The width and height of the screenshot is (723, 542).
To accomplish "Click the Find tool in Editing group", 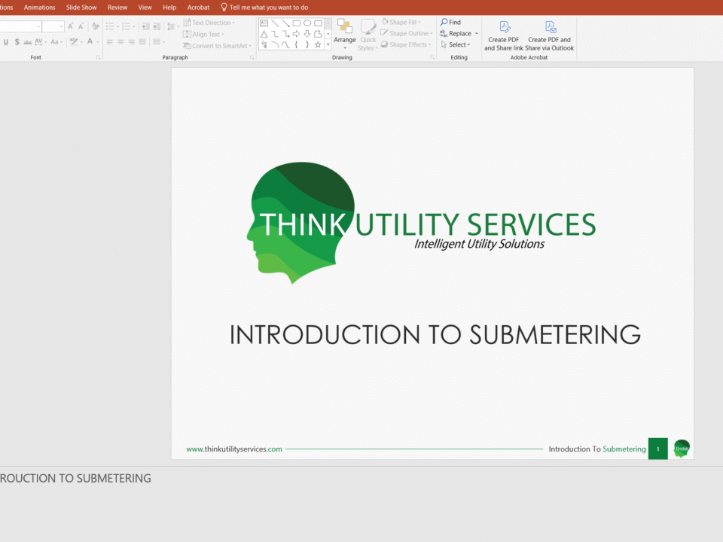I will (x=452, y=22).
